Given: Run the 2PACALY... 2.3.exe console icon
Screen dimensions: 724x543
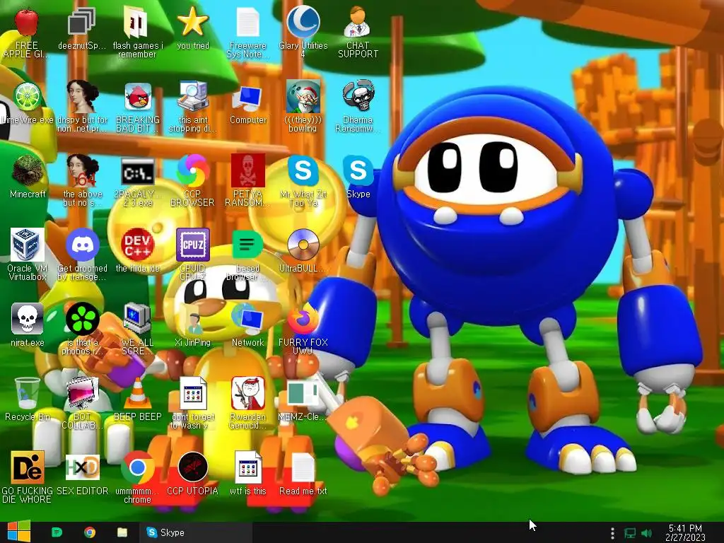Looking at the screenshot, I should pos(137,172).
